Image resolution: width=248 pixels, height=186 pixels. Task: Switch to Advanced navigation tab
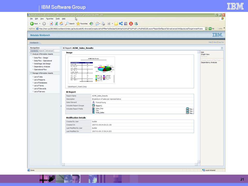pos(49,51)
